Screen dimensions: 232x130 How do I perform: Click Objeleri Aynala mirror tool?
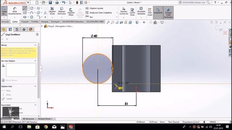[94, 8]
